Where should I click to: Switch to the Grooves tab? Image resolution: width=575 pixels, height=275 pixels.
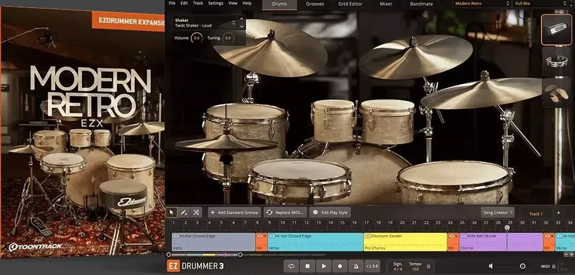coord(315,4)
